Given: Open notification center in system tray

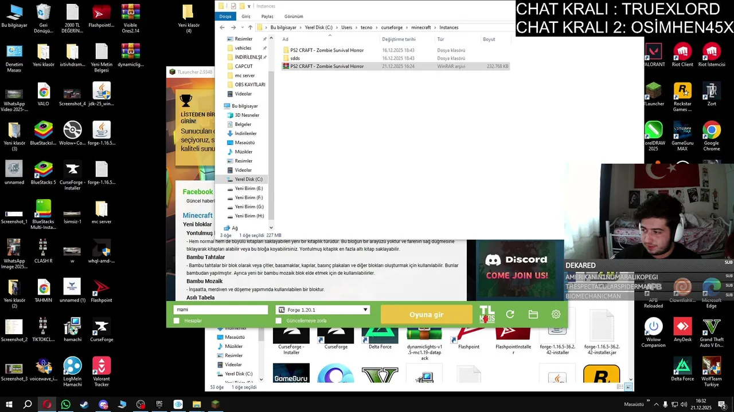Looking at the screenshot, I should pyautogui.click(x=723, y=405).
